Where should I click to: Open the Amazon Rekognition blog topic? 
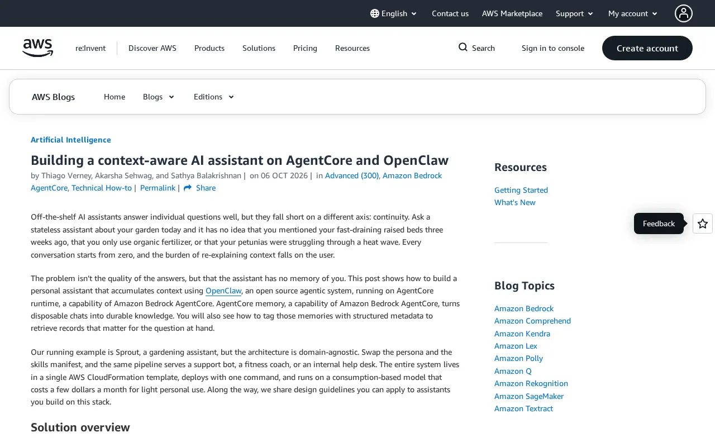pyautogui.click(x=531, y=383)
